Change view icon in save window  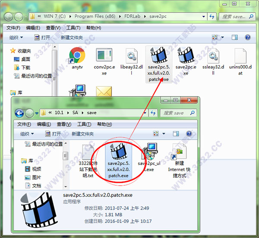[156, 133]
